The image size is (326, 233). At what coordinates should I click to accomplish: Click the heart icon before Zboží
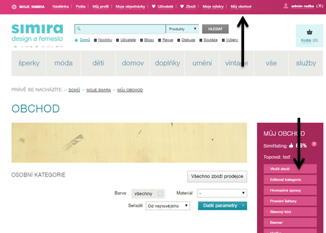pyautogui.click(x=182, y=6)
